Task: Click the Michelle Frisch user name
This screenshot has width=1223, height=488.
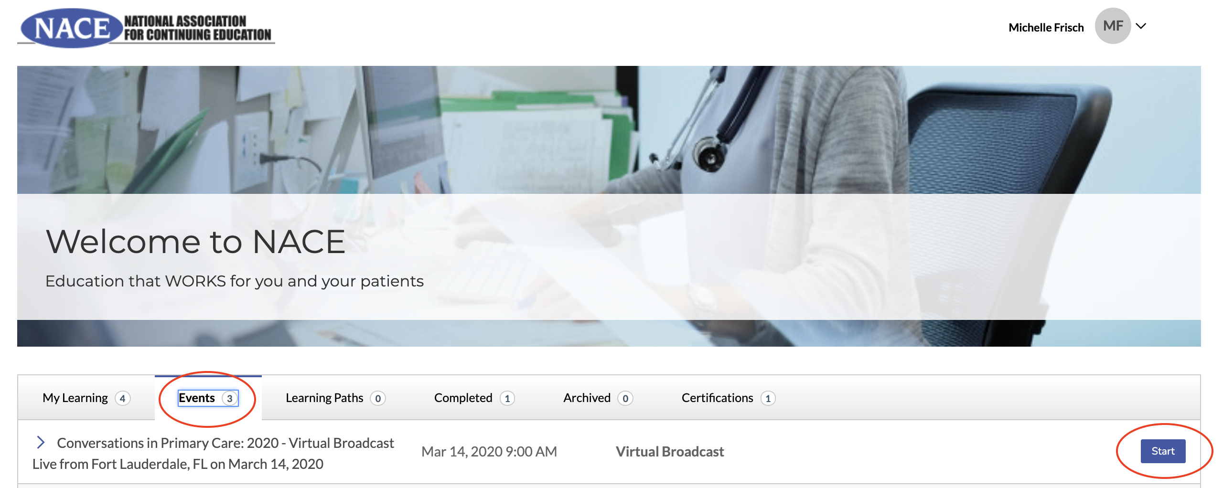Action: point(1046,28)
